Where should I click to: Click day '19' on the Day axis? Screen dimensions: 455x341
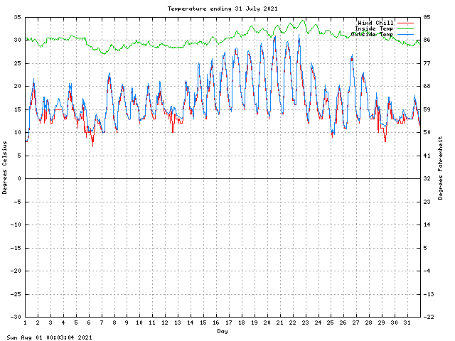click(x=255, y=323)
